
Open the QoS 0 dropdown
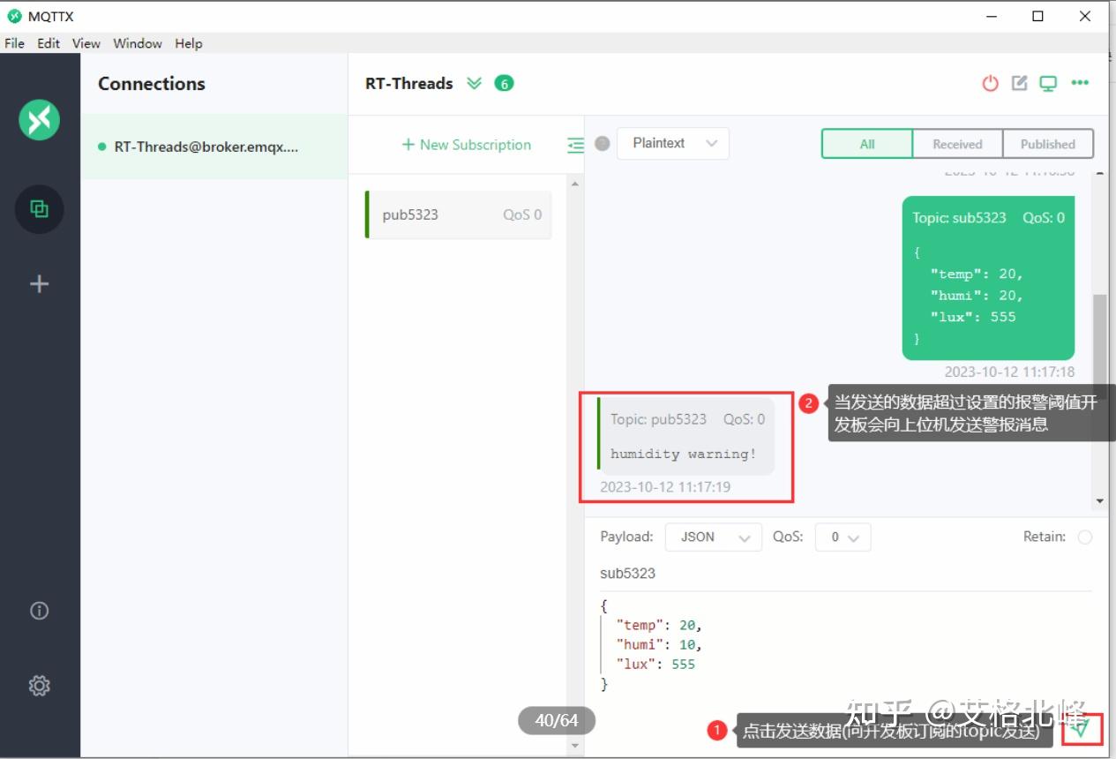coord(843,537)
